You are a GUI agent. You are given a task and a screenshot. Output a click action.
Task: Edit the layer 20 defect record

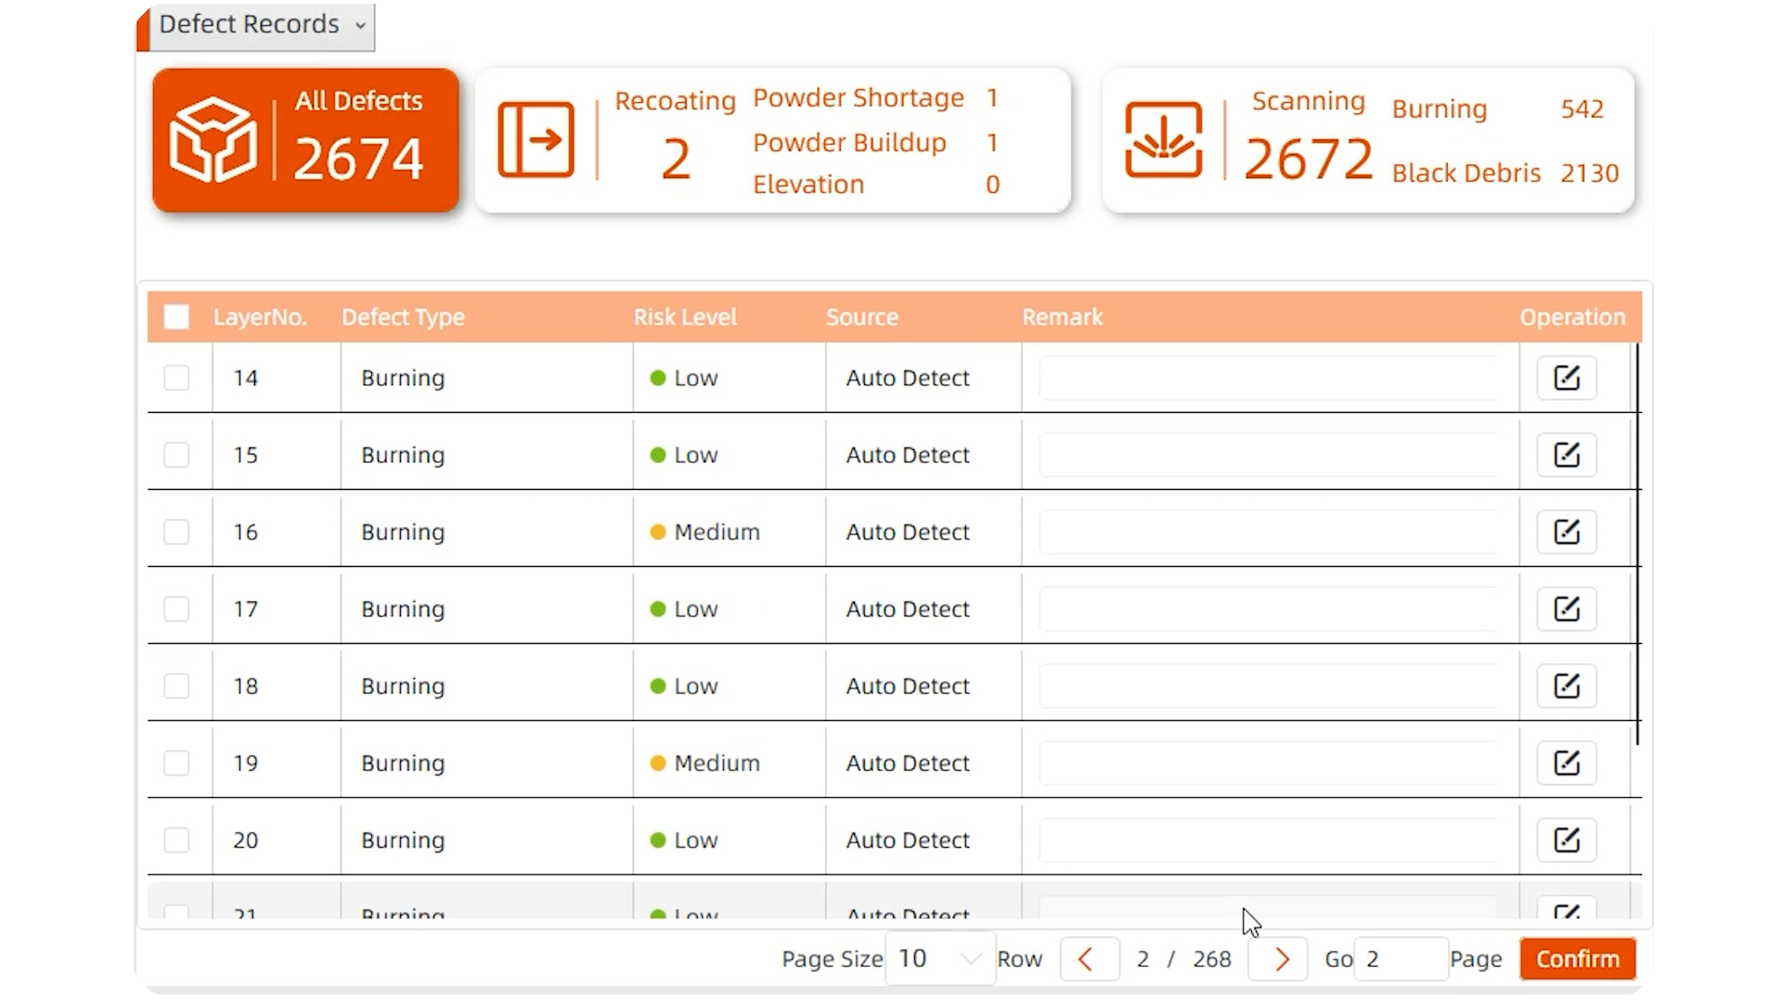click(x=1566, y=840)
